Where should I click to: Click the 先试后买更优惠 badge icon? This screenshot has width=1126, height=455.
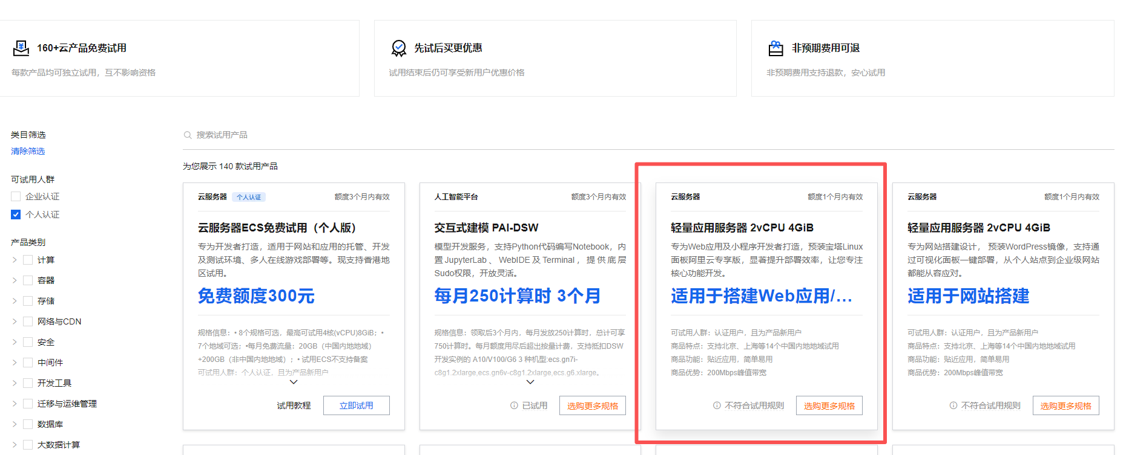[x=399, y=48]
